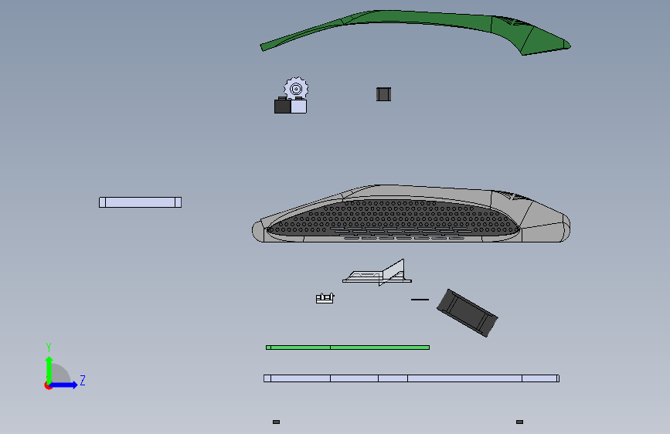Screen dimensions: 670x434
Task: Select the tilted dark rectangular block
Action: [x=468, y=313]
